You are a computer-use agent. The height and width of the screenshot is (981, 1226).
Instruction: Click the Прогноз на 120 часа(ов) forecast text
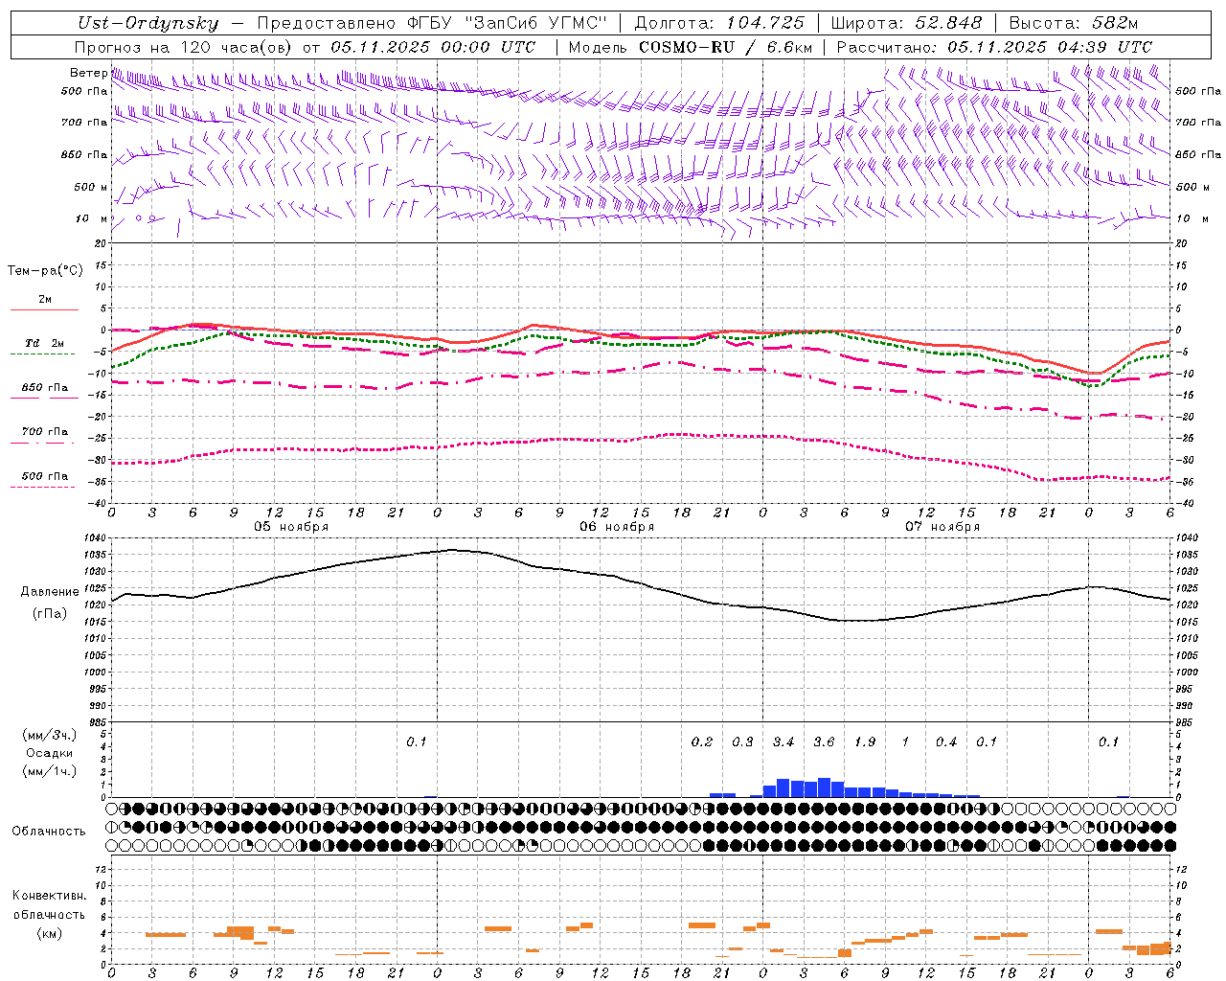[185, 47]
